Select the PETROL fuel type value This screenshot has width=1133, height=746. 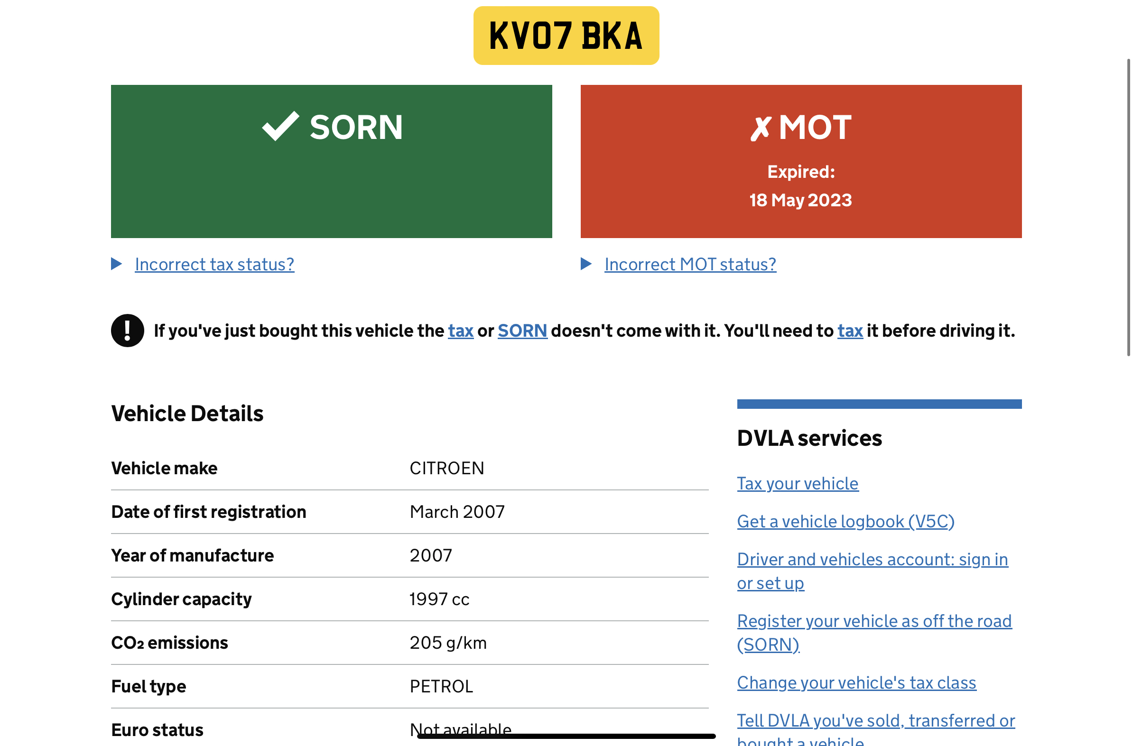441,687
